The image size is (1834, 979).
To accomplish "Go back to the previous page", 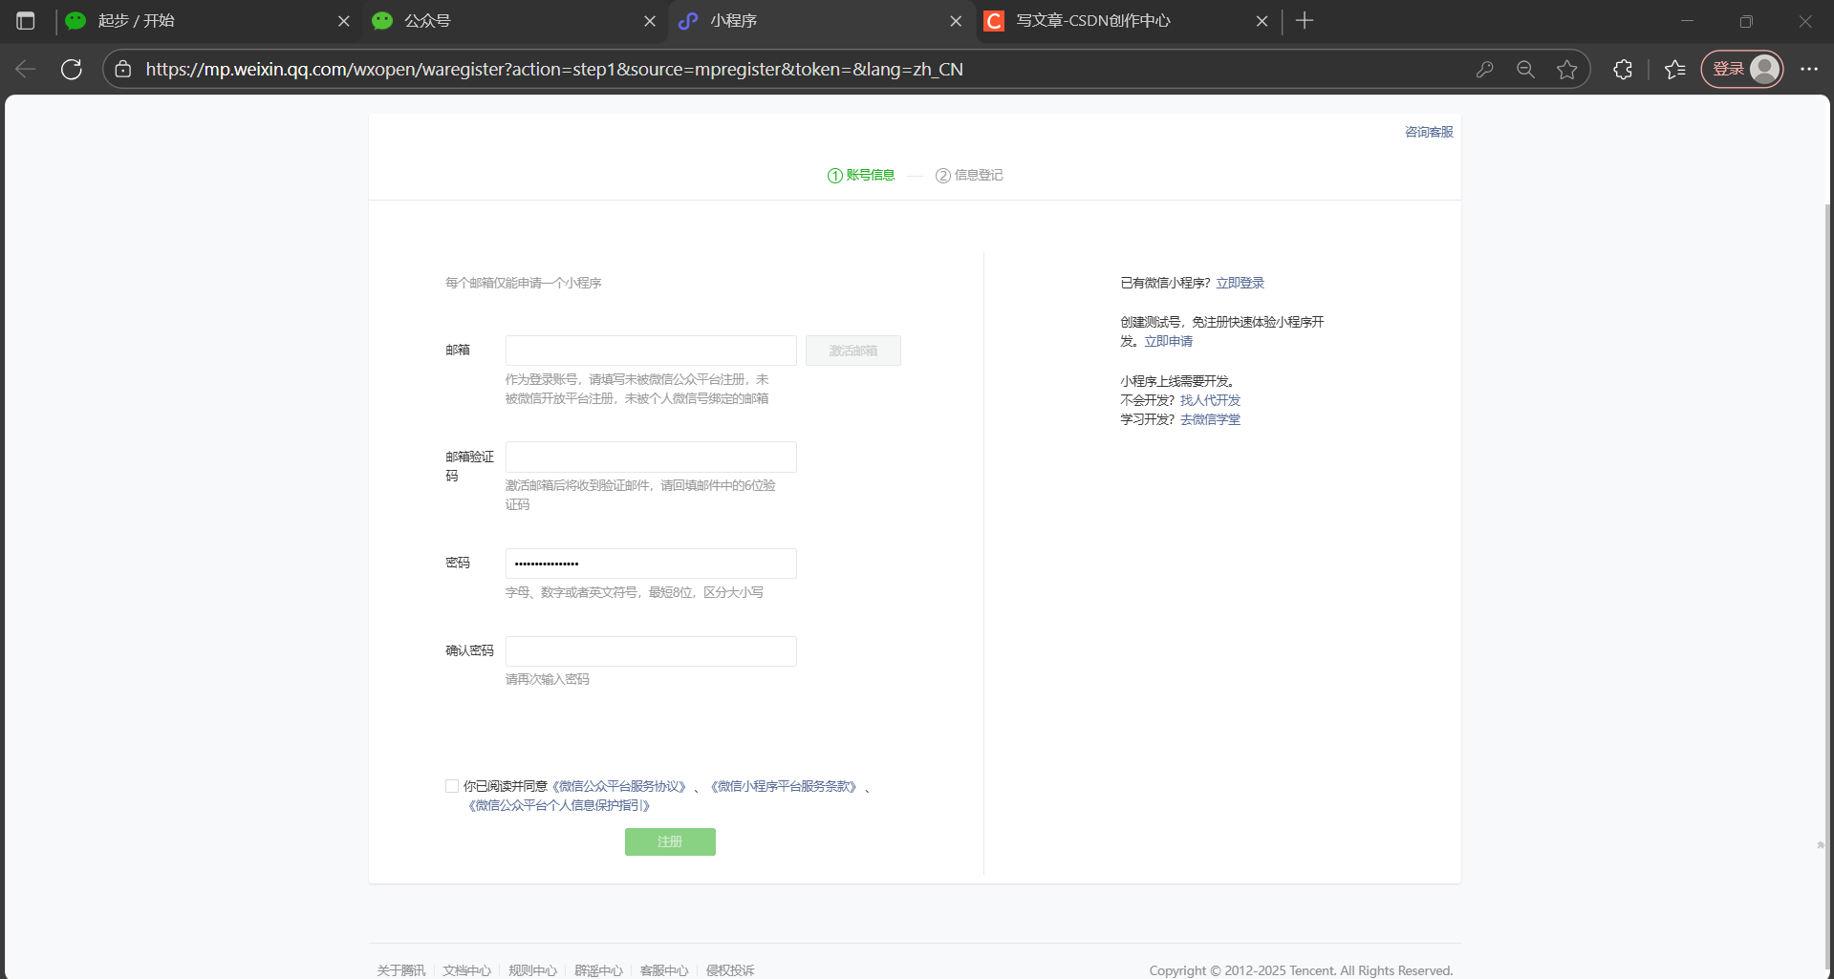I will 26,69.
